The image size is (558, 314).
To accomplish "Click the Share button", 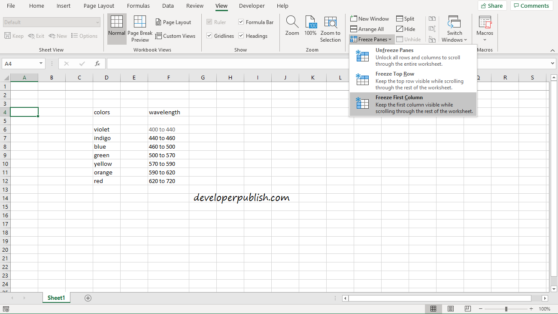I will 492,6.
